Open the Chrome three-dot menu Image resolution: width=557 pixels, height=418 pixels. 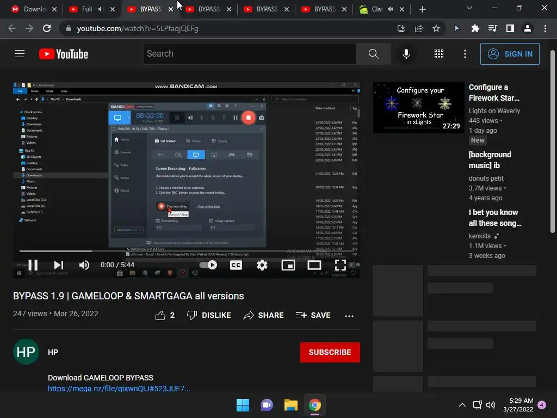[545, 28]
